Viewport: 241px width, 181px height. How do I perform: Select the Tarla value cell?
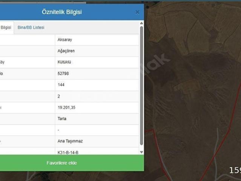click(x=97, y=119)
